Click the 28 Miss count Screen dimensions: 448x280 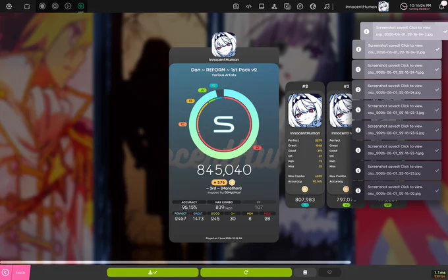267,219
